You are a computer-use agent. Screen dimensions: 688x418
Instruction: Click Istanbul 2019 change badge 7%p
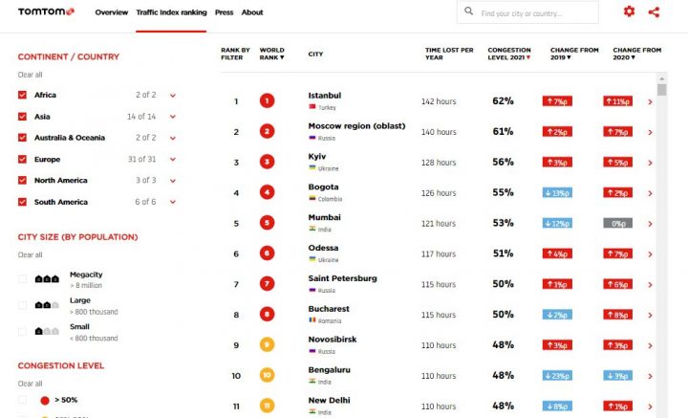pos(557,101)
